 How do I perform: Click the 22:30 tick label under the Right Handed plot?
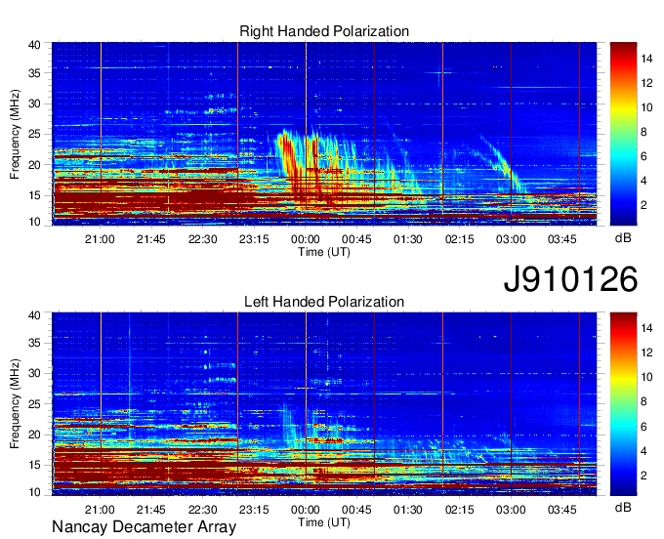(x=203, y=239)
